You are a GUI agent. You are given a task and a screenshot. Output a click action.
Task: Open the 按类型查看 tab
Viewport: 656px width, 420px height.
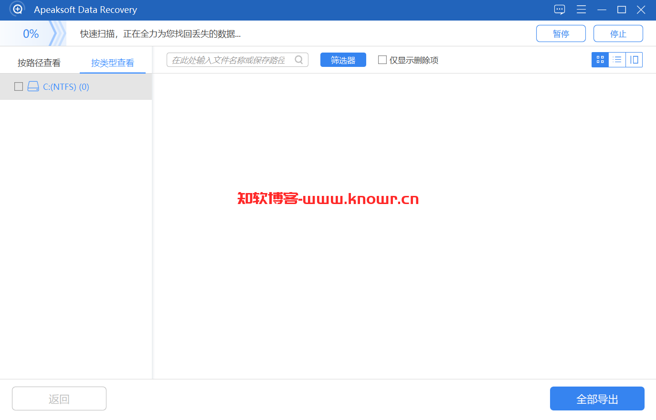tap(113, 63)
